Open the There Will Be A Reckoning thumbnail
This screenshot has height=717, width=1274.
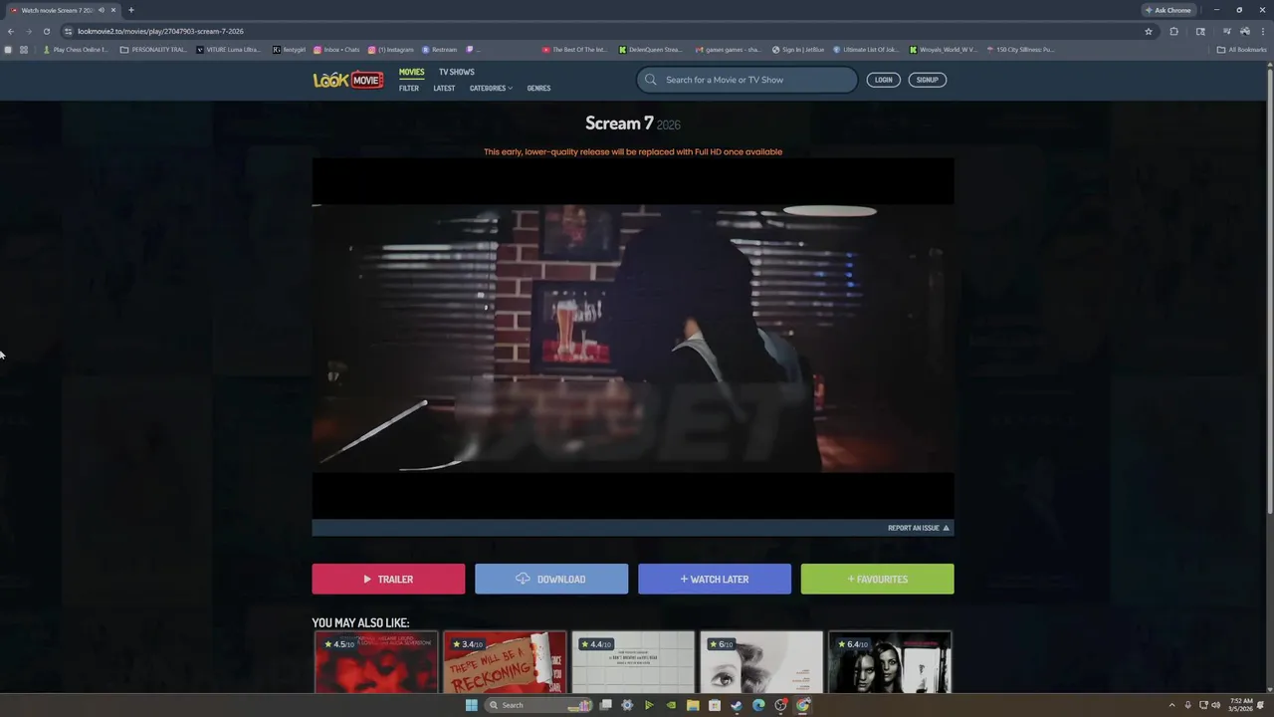(x=505, y=661)
